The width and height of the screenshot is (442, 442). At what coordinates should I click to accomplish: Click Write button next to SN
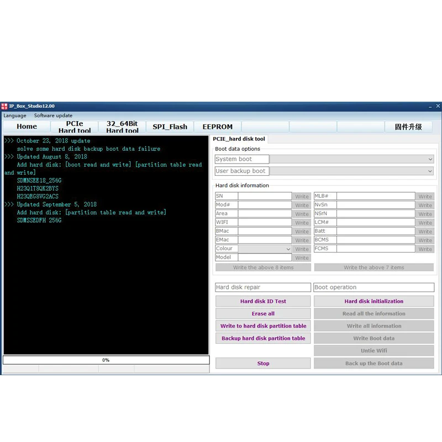click(302, 197)
